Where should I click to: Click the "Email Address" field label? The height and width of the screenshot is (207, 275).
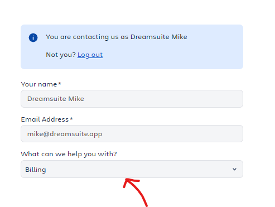point(45,119)
